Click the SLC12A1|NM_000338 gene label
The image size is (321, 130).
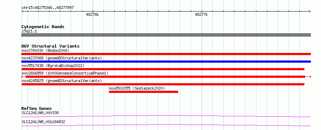tap(40, 113)
